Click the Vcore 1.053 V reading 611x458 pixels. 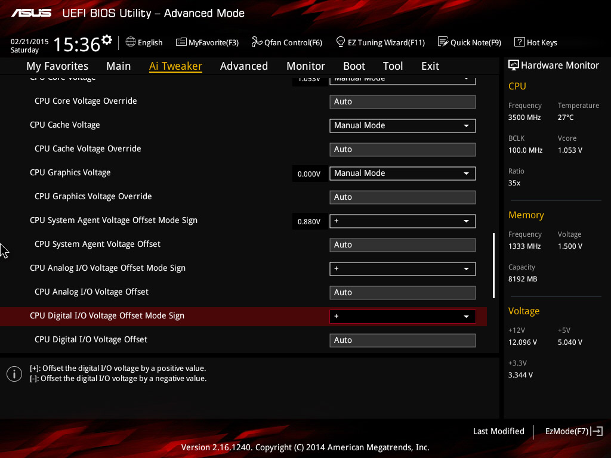point(570,150)
